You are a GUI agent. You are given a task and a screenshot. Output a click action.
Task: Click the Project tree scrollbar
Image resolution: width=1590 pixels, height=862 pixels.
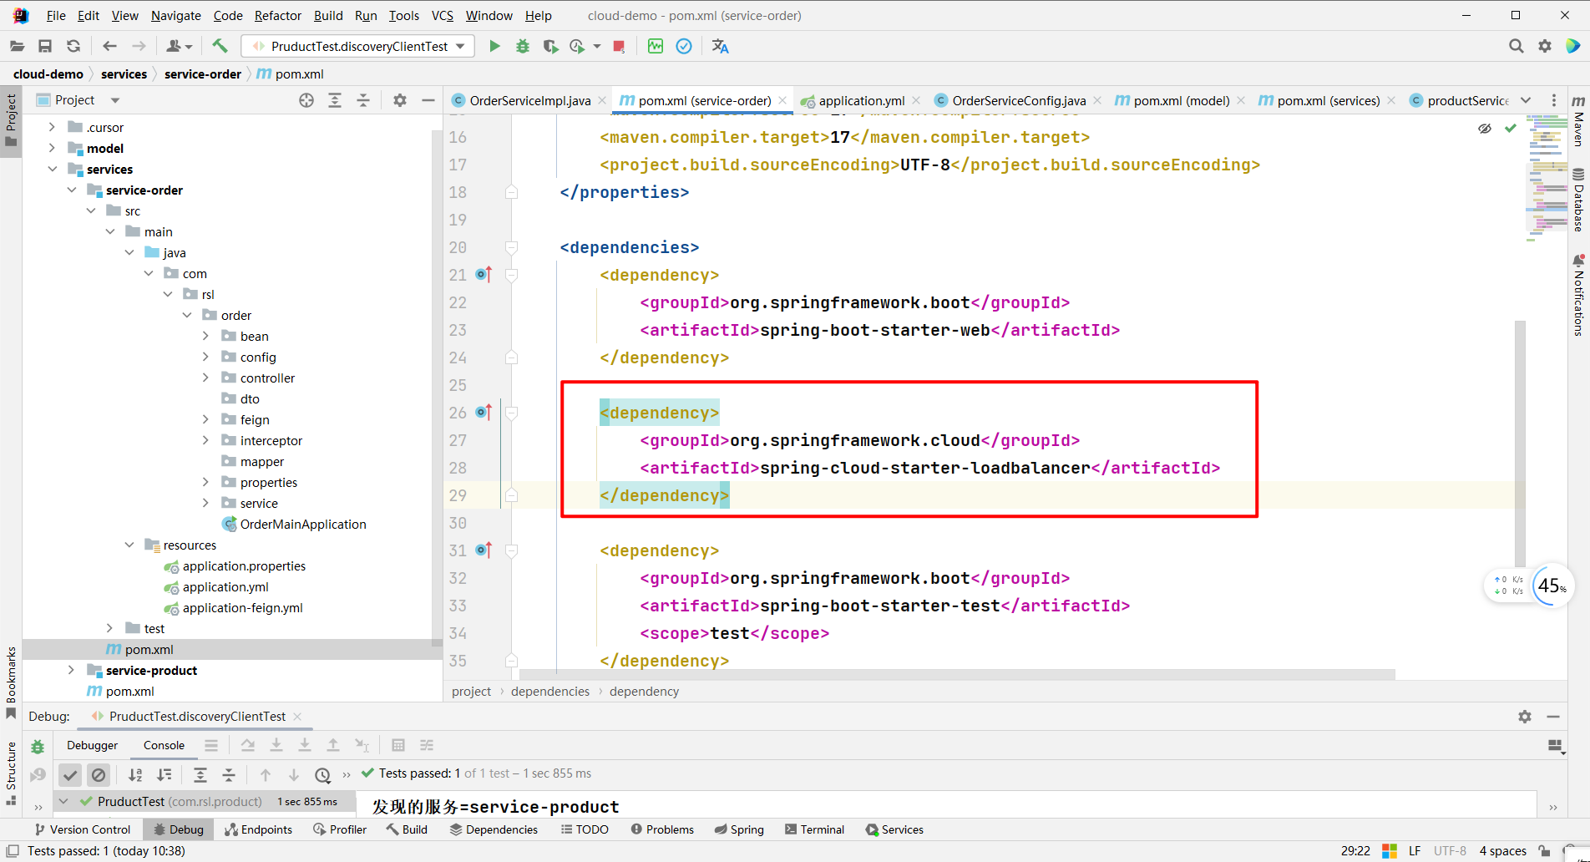coord(436,388)
